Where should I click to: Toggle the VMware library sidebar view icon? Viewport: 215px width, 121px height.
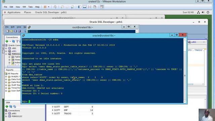point(80,7)
